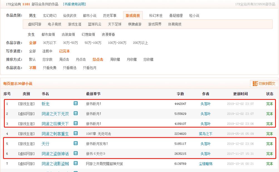
Task: Sort the list by 总收藏
Action: click(x=148, y=60)
